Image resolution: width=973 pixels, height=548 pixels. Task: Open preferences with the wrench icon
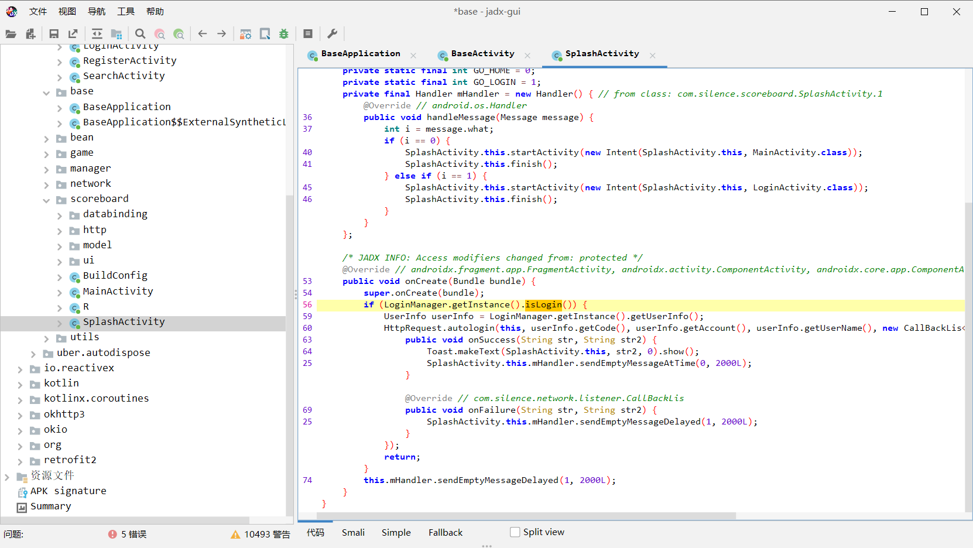tap(332, 34)
